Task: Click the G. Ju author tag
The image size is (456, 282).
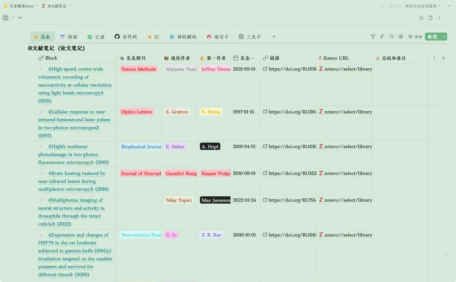Action: [171, 235]
